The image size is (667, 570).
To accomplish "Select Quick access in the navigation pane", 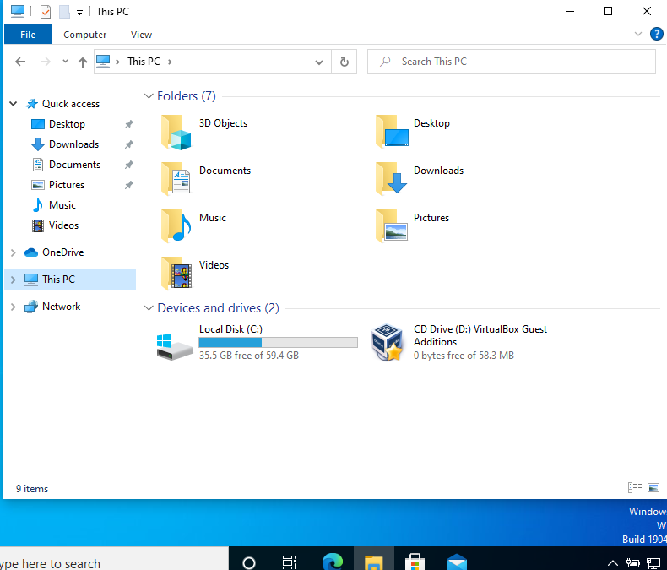I will (x=70, y=103).
